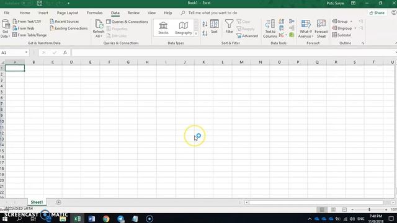Screen dimensions: 397x223
Task: Click the horizontal scrollbar
Action: pos(316,203)
